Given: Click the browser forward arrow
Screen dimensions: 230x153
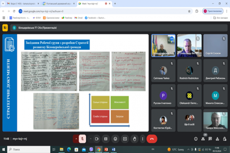Looking at the screenshot, I should [x=9, y=11].
